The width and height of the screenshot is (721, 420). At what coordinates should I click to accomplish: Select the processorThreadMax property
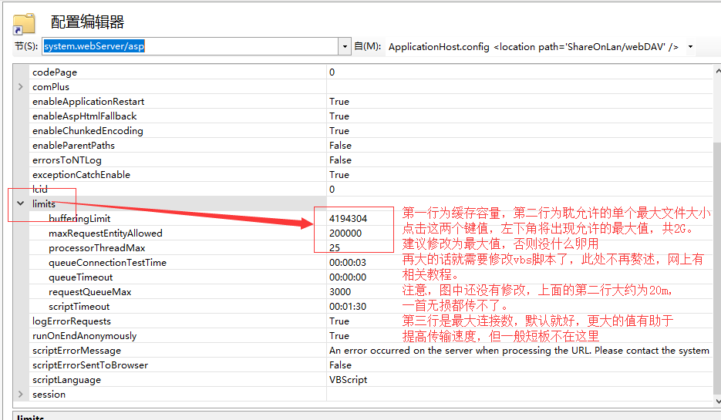click(97, 248)
